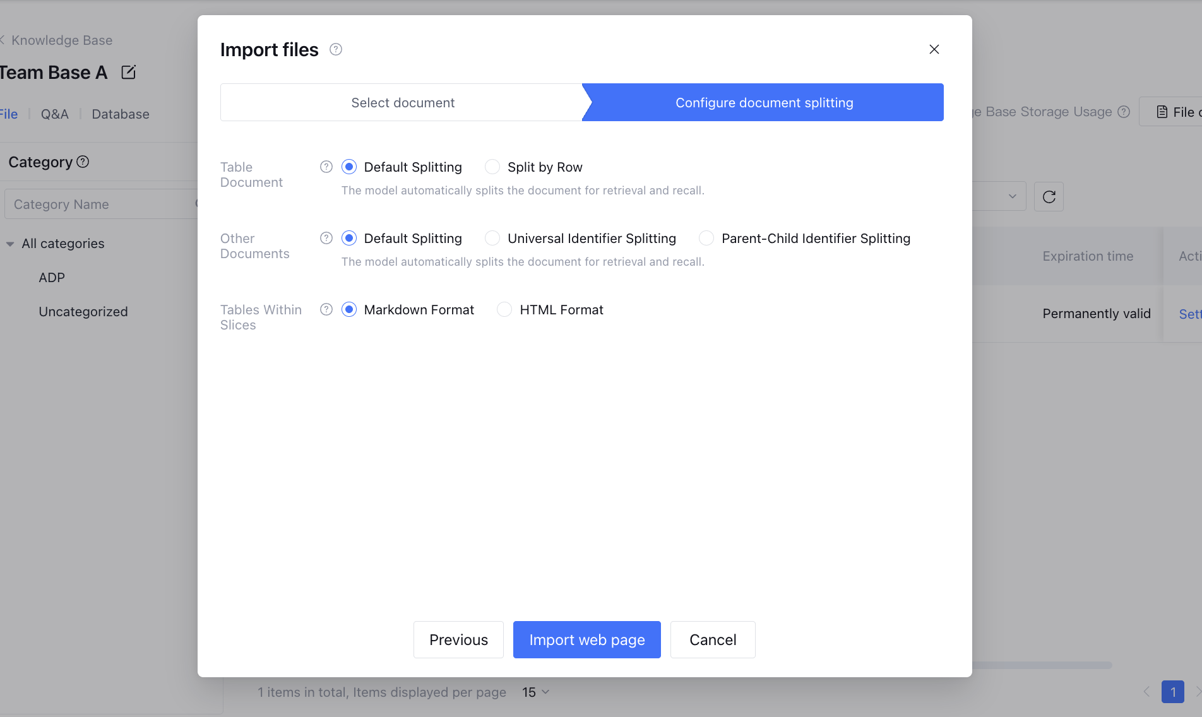Choose Parent-Child Identifier Splitting option

[706, 238]
